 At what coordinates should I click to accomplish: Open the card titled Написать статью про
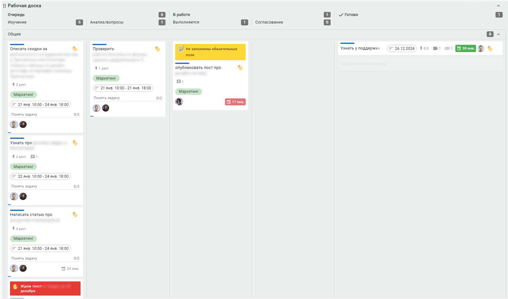pos(31,215)
